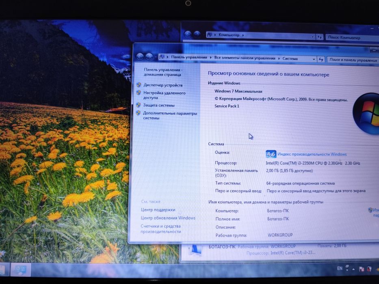Click the 4,6 performance score badge
The image size is (379, 284).
[x=271, y=154]
